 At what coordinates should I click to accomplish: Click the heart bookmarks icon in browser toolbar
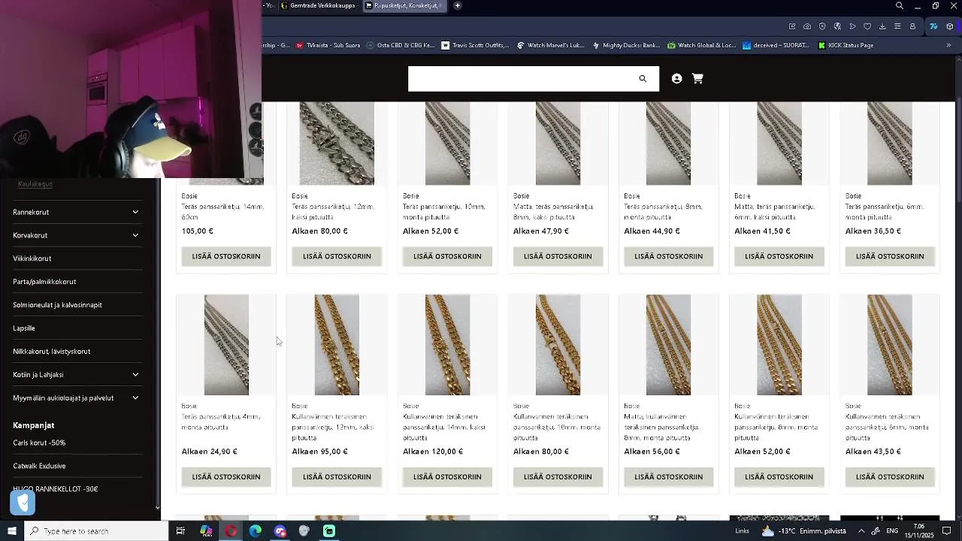click(x=867, y=26)
